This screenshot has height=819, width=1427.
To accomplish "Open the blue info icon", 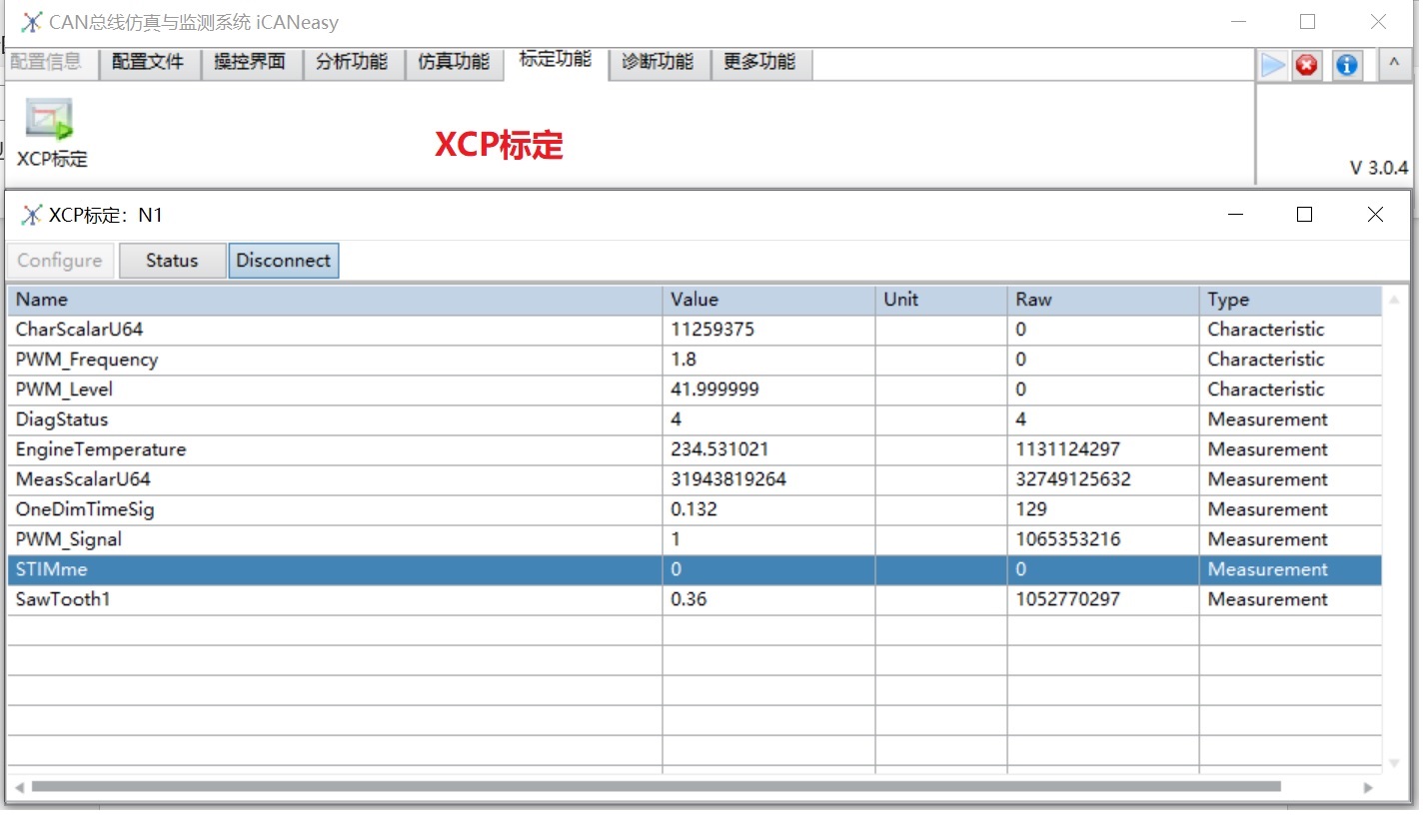I will tap(1346, 66).
